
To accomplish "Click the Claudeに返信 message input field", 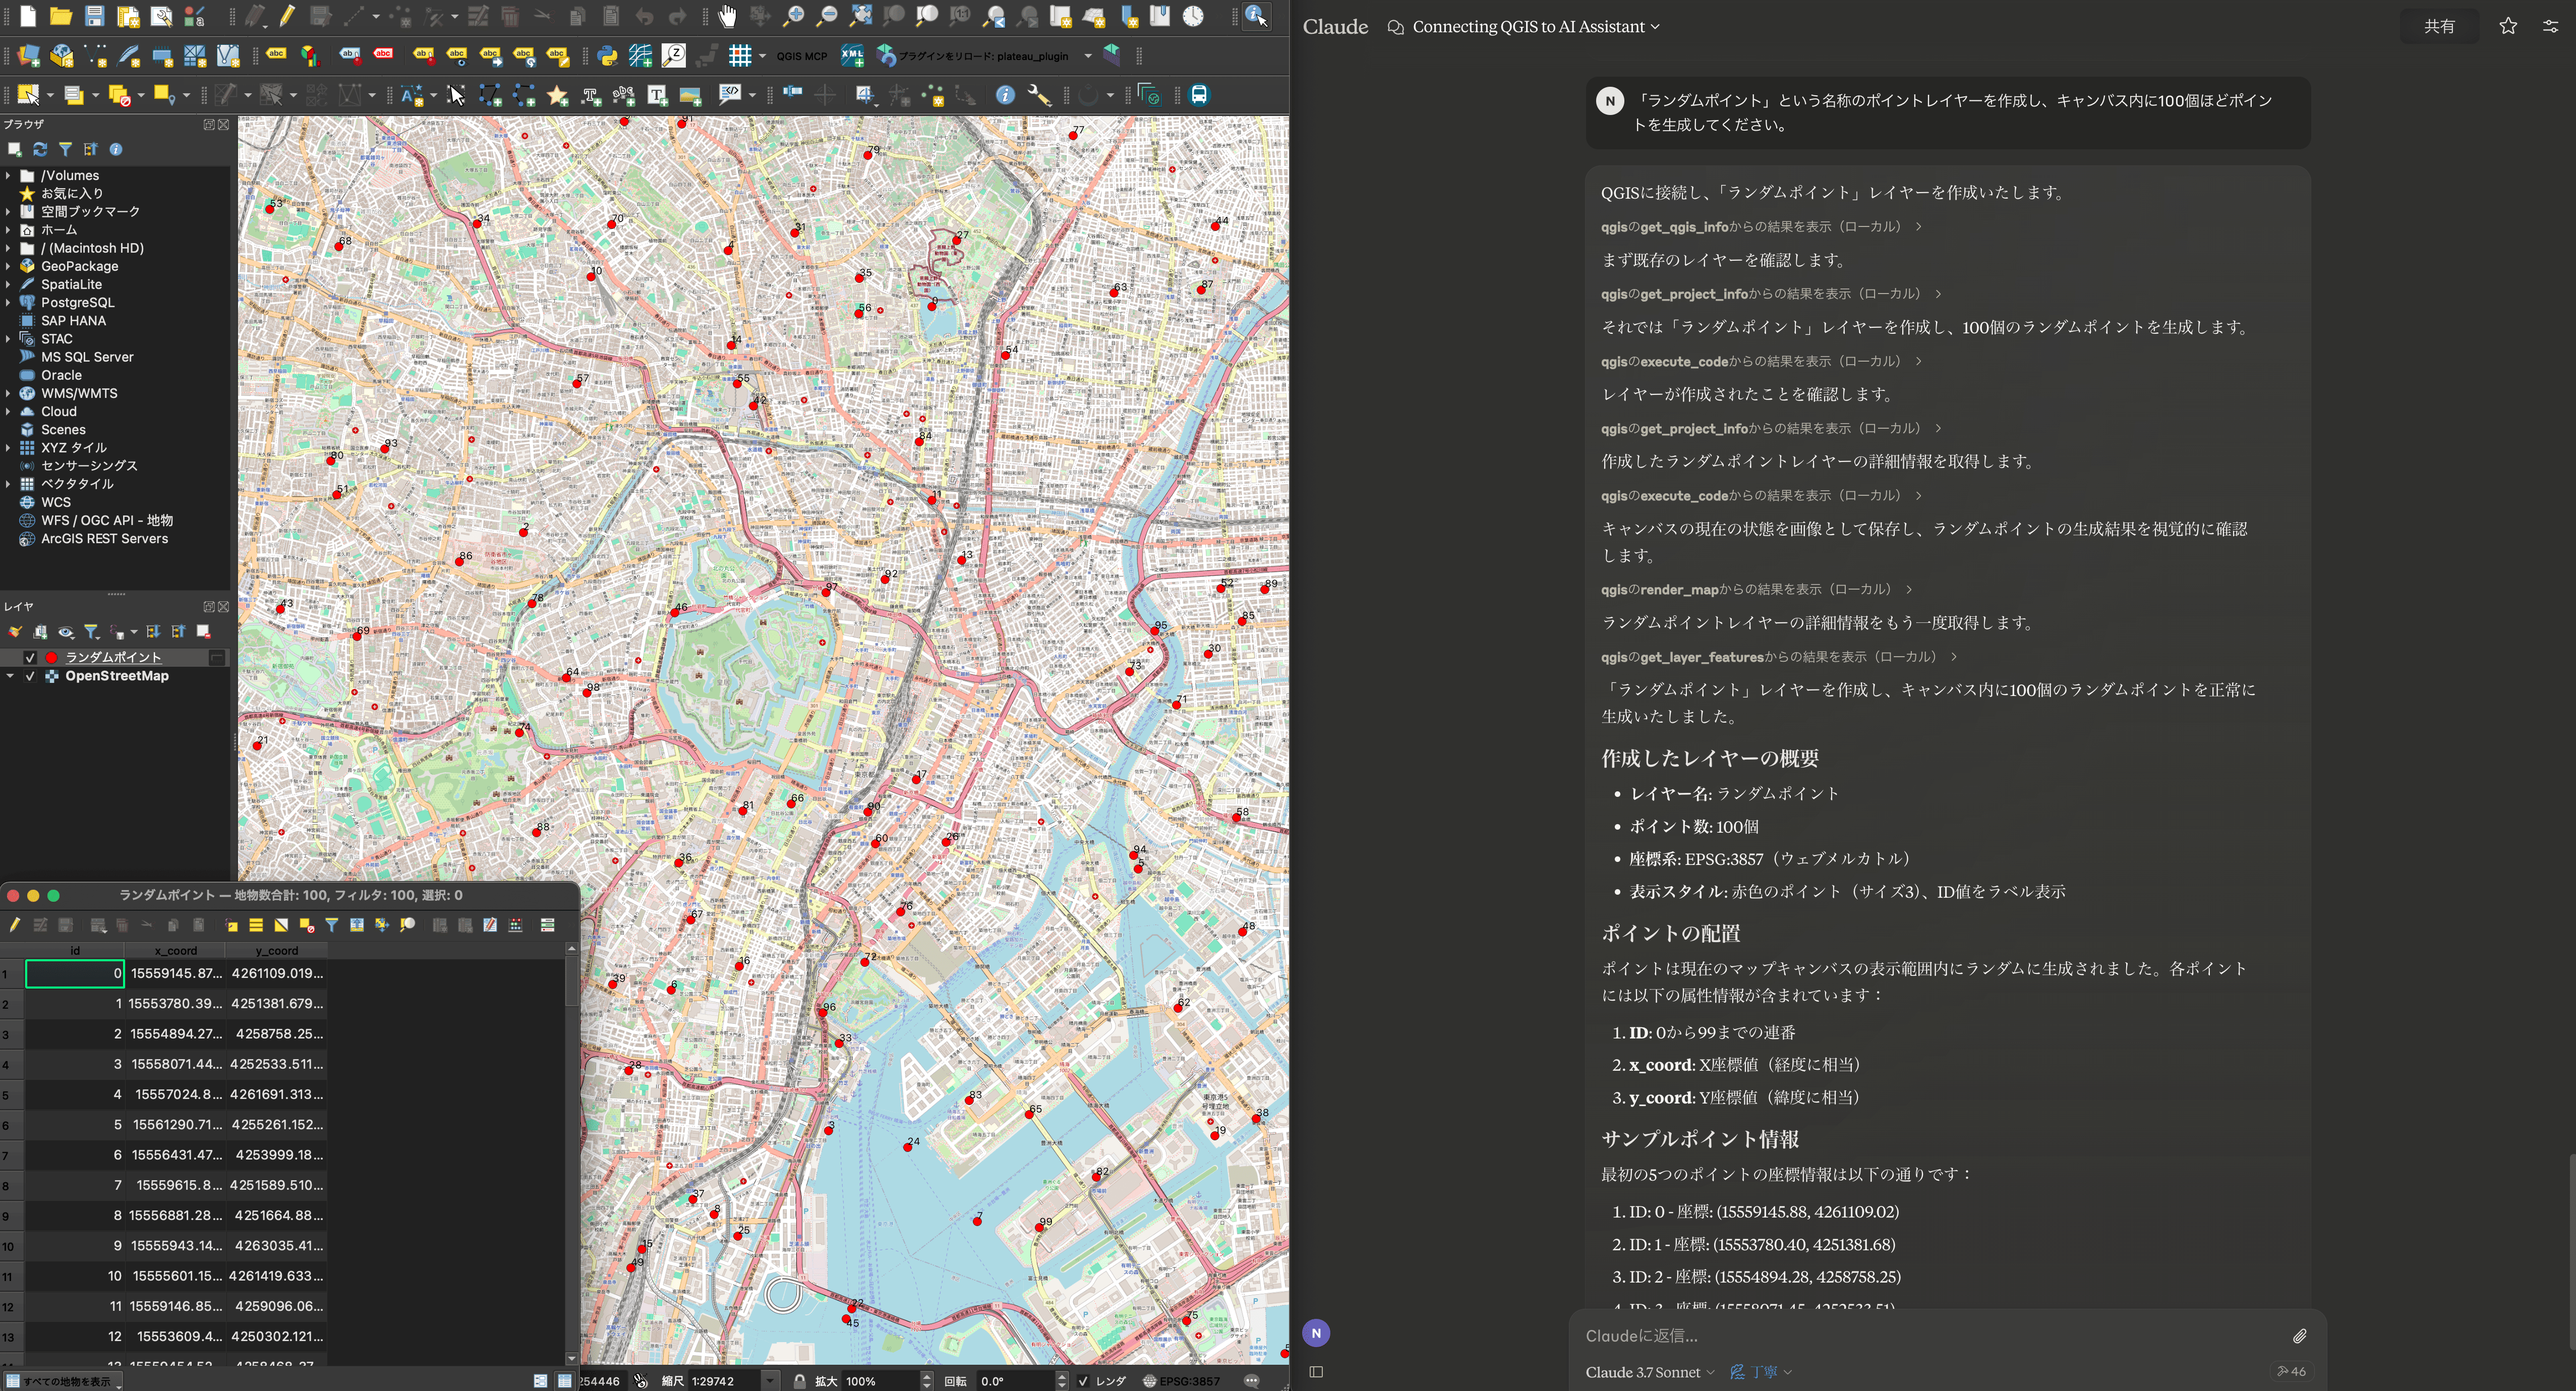I will pos(1900,1336).
